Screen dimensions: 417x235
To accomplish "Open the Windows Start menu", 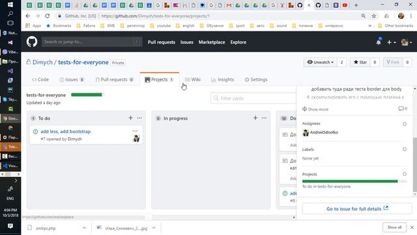I will (x=10, y=5).
